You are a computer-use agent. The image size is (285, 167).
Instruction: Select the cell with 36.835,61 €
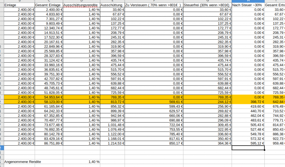pos(49,70)
